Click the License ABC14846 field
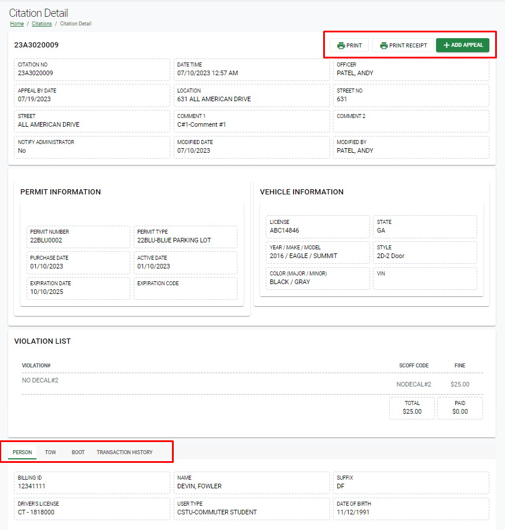 pyautogui.click(x=317, y=226)
